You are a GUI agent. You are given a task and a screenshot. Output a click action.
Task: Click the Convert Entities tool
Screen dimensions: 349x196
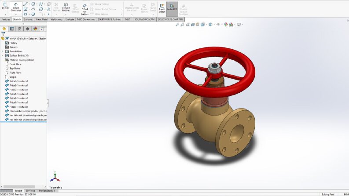click(x=66, y=7)
